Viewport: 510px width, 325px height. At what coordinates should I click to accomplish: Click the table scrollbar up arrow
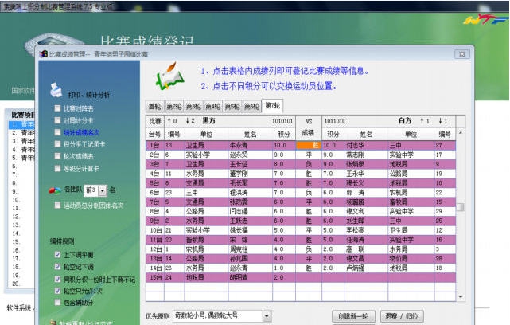click(x=460, y=133)
